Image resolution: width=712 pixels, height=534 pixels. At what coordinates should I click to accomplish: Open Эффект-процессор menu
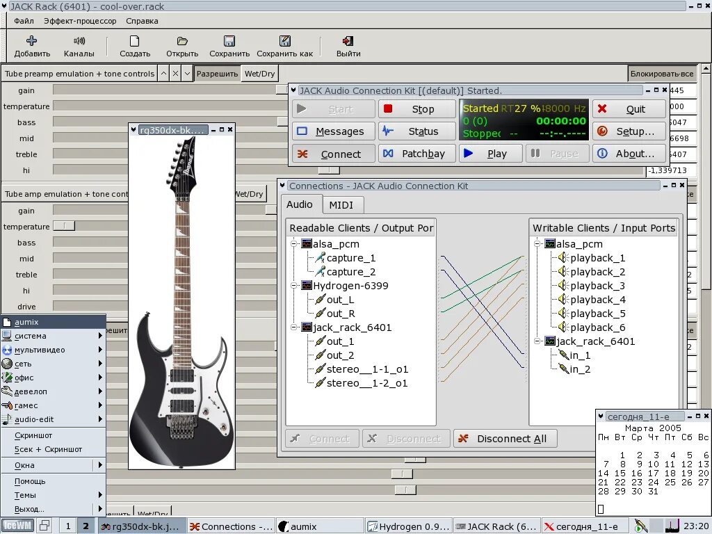pyautogui.click(x=80, y=21)
